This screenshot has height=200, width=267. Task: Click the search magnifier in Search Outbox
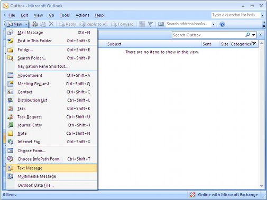click(248, 35)
